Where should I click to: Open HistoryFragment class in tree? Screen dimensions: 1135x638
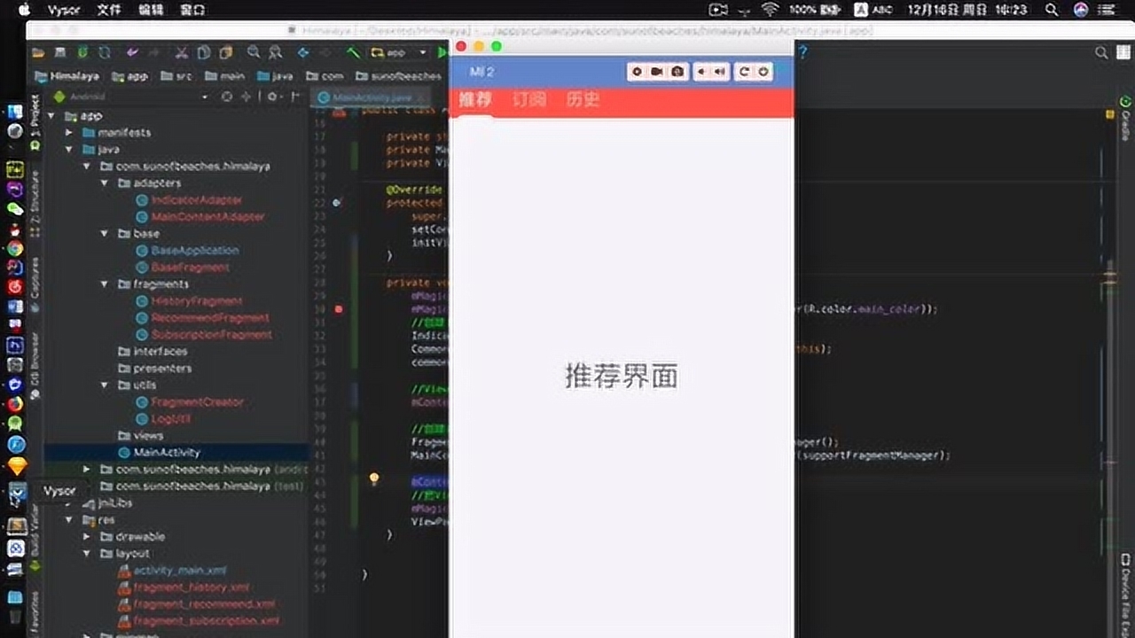[x=188, y=301]
